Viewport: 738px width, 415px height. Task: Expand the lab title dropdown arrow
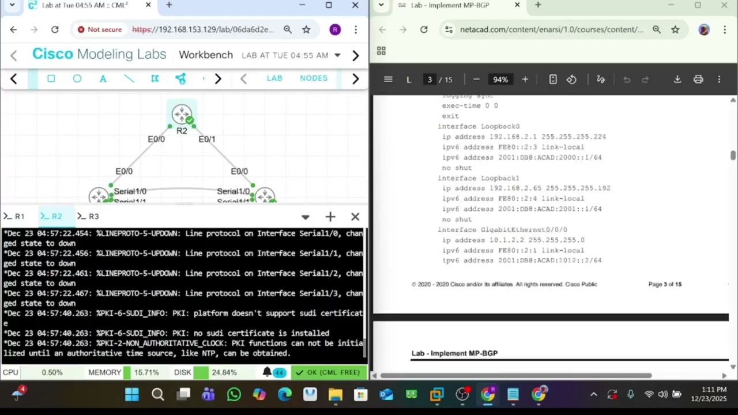(x=337, y=55)
